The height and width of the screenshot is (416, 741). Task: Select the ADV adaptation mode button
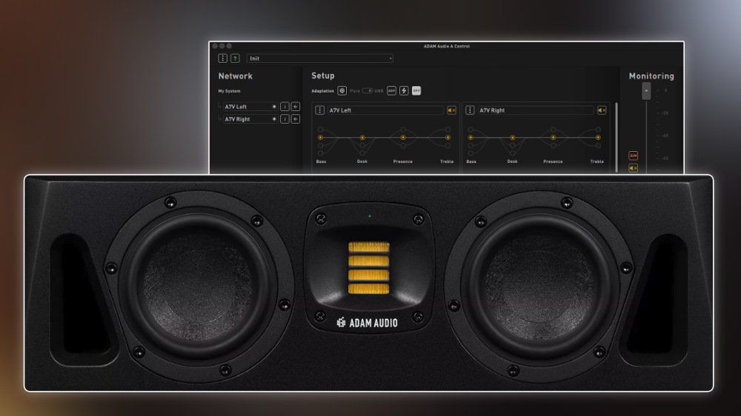tap(391, 90)
